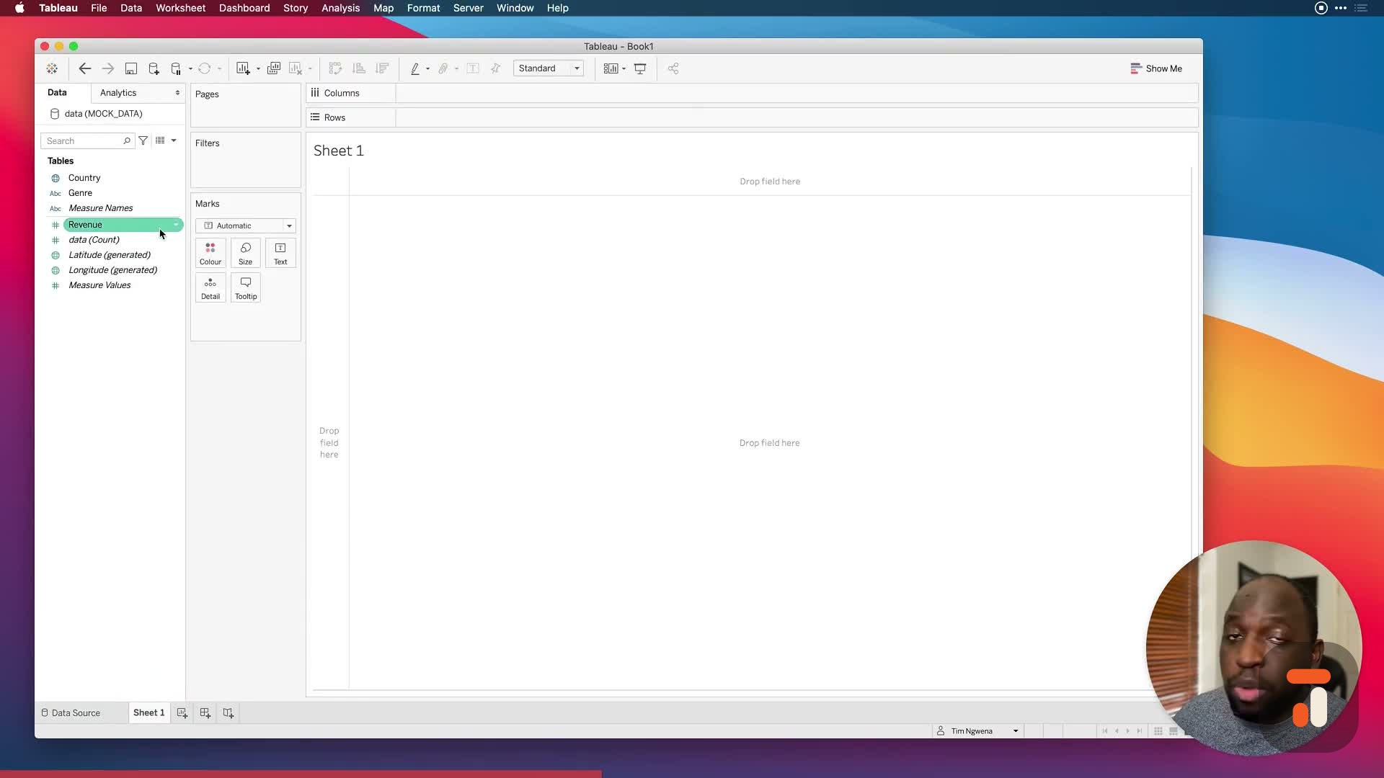This screenshot has height=778, width=1384.
Task: Click the Group members paperclip icon
Action: point(443,68)
